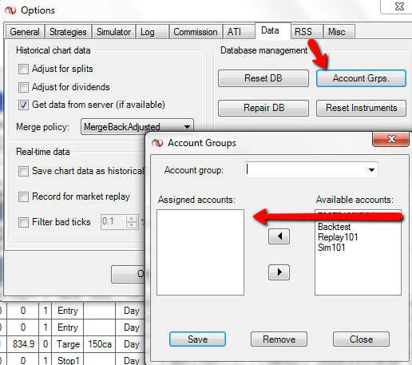The image size is (412, 365).
Task: Decrease the Filter bad ticks value
Action: 132,225
